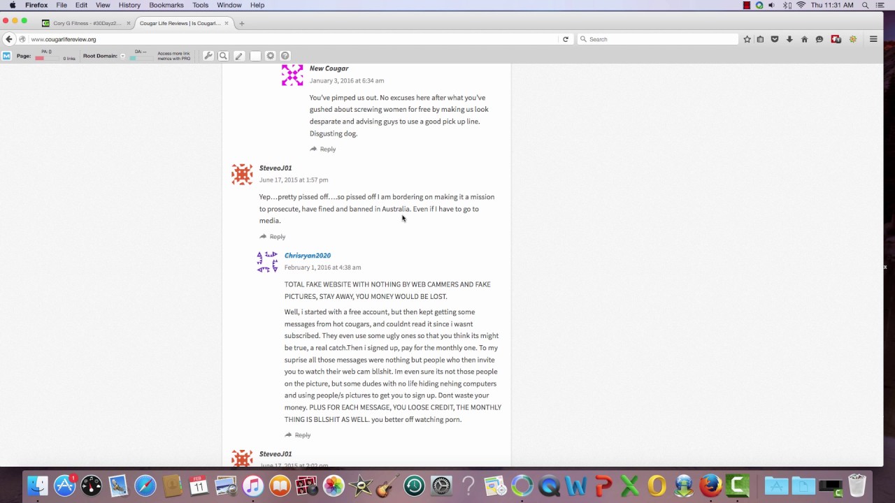Open Spotlight search in menu bar
This screenshot has height=503, width=895.
click(x=865, y=5)
